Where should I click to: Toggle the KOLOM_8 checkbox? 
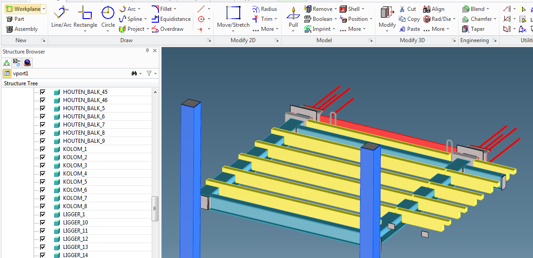coord(43,206)
